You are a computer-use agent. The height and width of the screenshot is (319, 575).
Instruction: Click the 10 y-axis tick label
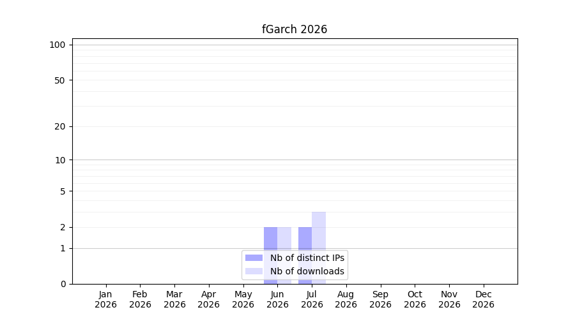pos(60,160)
